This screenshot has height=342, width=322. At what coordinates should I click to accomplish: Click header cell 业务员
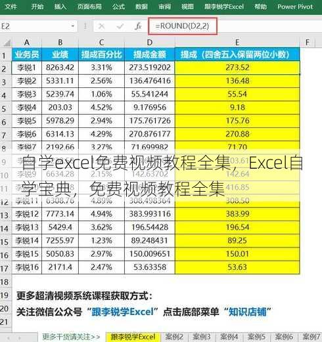tap(27, 54)
